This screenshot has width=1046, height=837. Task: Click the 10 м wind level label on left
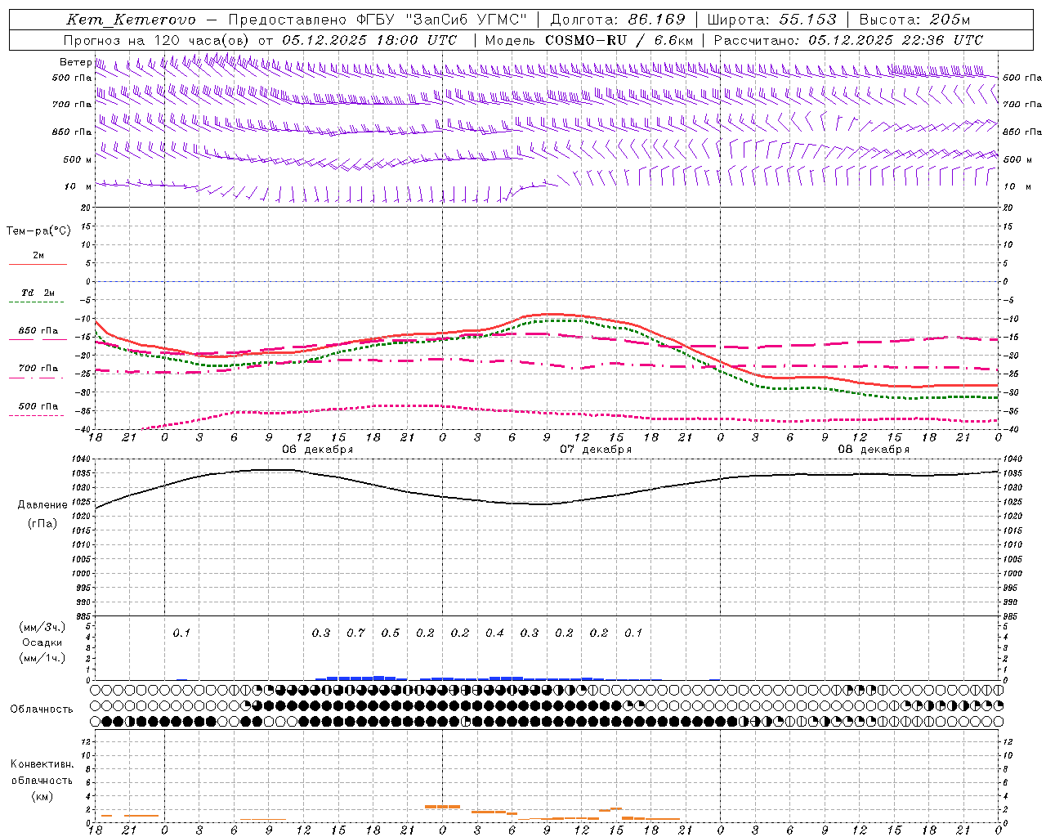point(78,186)
